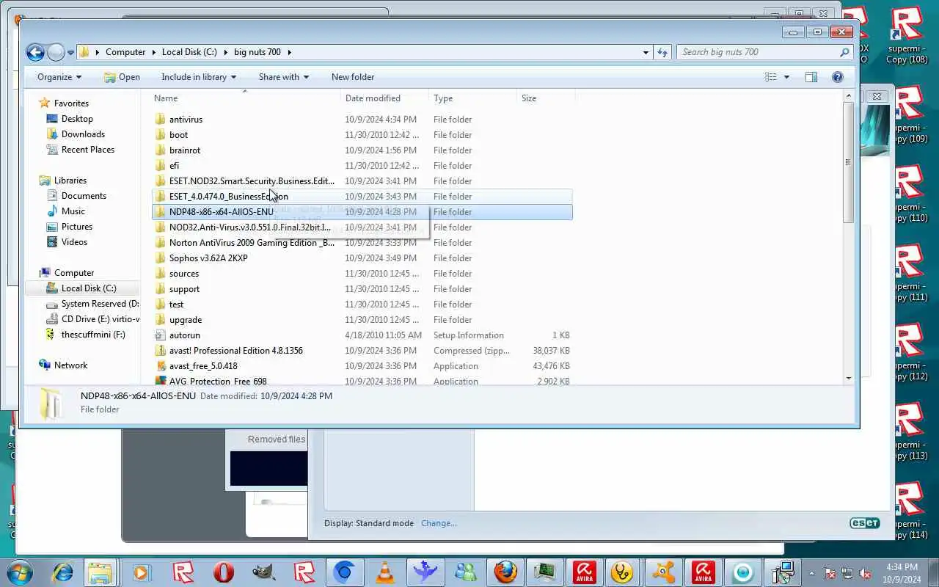Screen dimensions: 939x587
Task: Select Desktop under Favorites
Action: [x=77, y=119]
